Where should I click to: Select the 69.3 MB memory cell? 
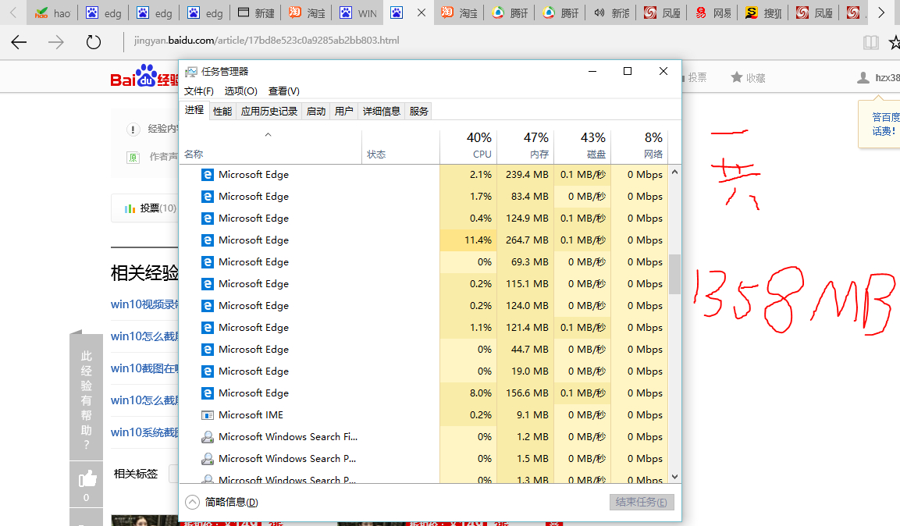526,262
